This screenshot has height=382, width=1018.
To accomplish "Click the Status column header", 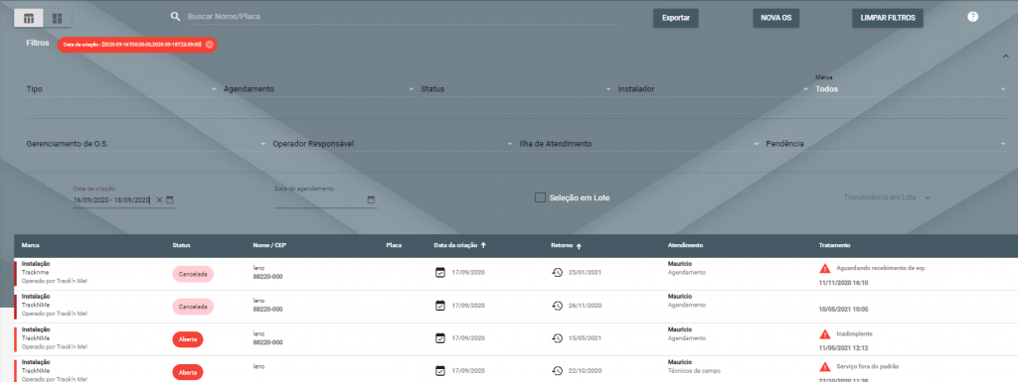I will pos(182,246).
